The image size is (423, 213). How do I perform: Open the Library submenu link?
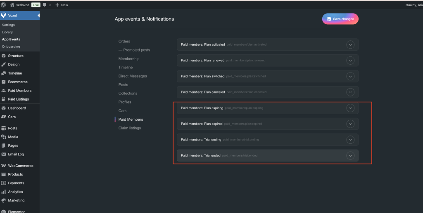pos(7,32)
